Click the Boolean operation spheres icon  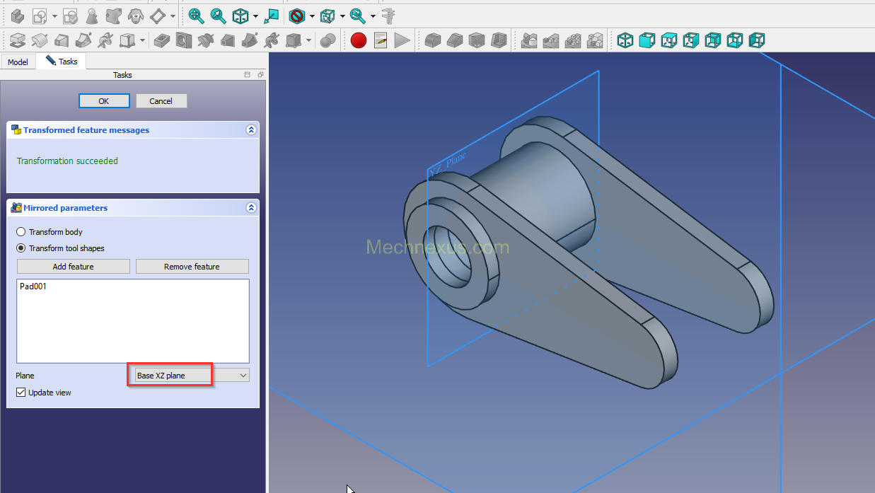tap(328, 40)
